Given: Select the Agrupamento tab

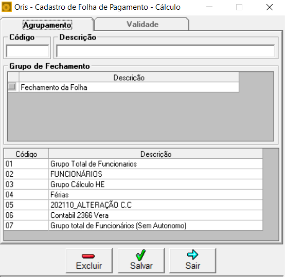Looking at the screenshot, I should pyautogui.click(x=47, y=25).
